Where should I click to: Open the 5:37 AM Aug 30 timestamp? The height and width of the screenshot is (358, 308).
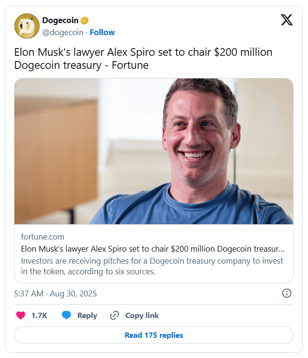[x=55, y=294]
